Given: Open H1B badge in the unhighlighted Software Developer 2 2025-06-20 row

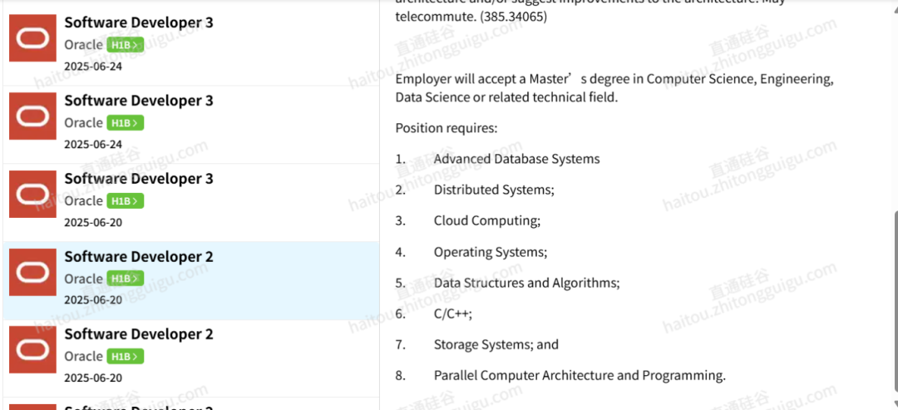Looking at the screenshot, I should tap(125, 357).
